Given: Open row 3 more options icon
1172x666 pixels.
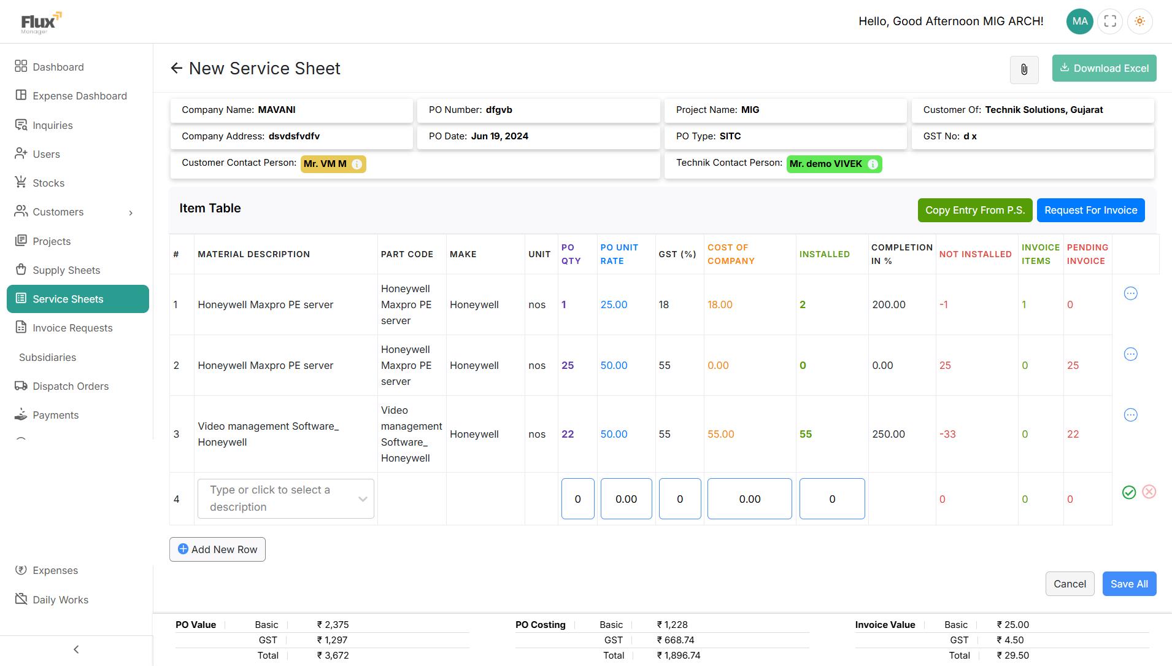Looking at the screenshot, I should pyautogui.click(x=1130, y=415).
